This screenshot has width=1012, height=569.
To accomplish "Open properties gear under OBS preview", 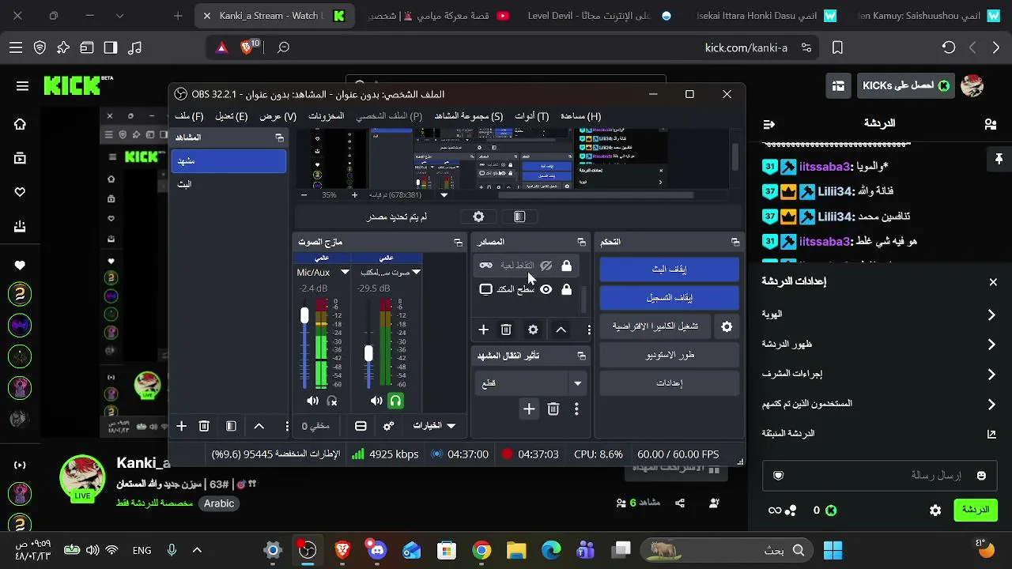I will tap(478, 217).
